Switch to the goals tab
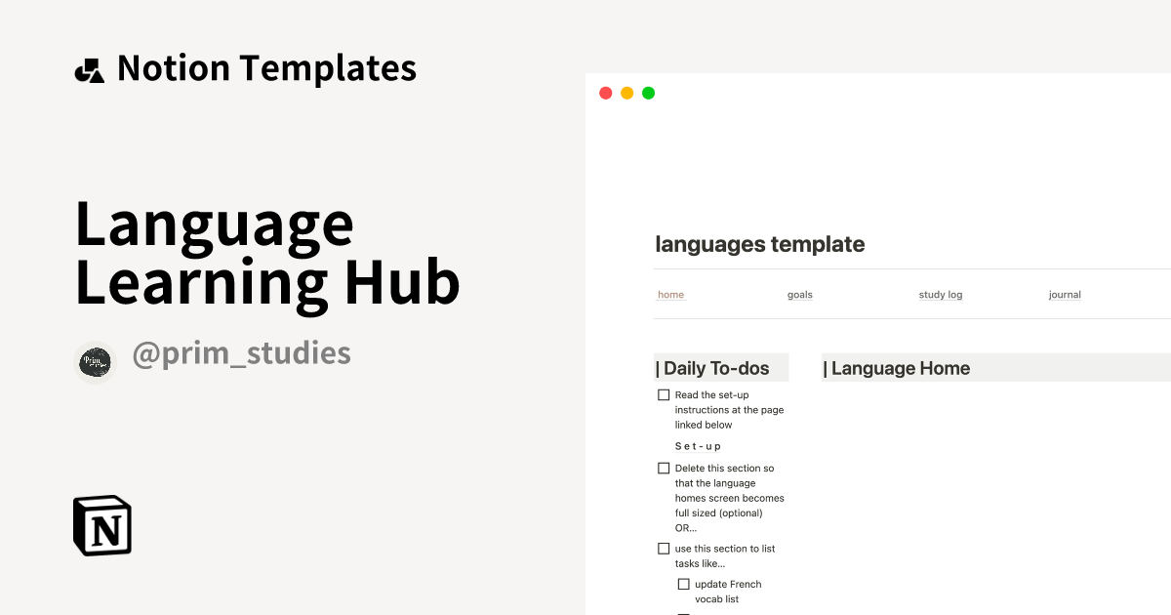The image size is (1171, 615). point(799,294)
